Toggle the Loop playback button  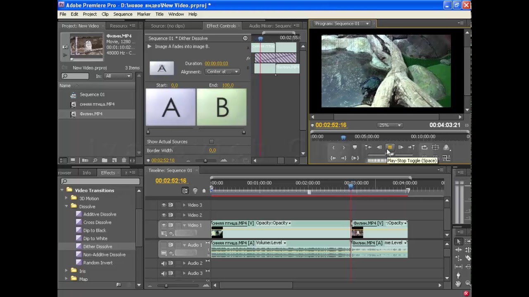tap(424, 147)
